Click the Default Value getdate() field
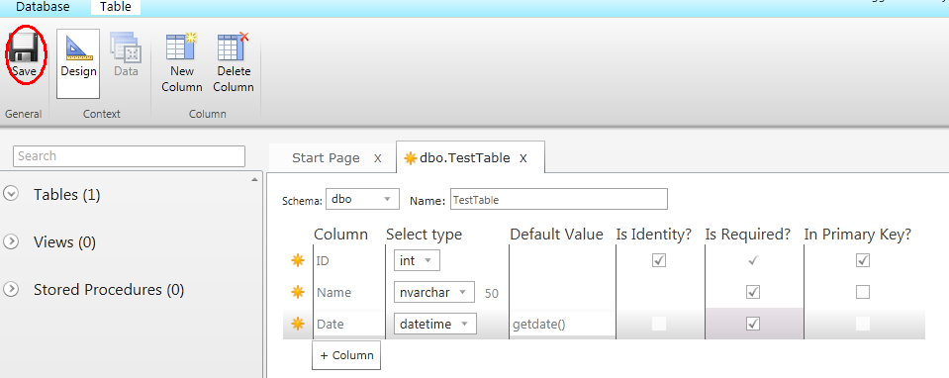This screenshot has width=949, height=378. pyautogui.click(x=562, y=325)
